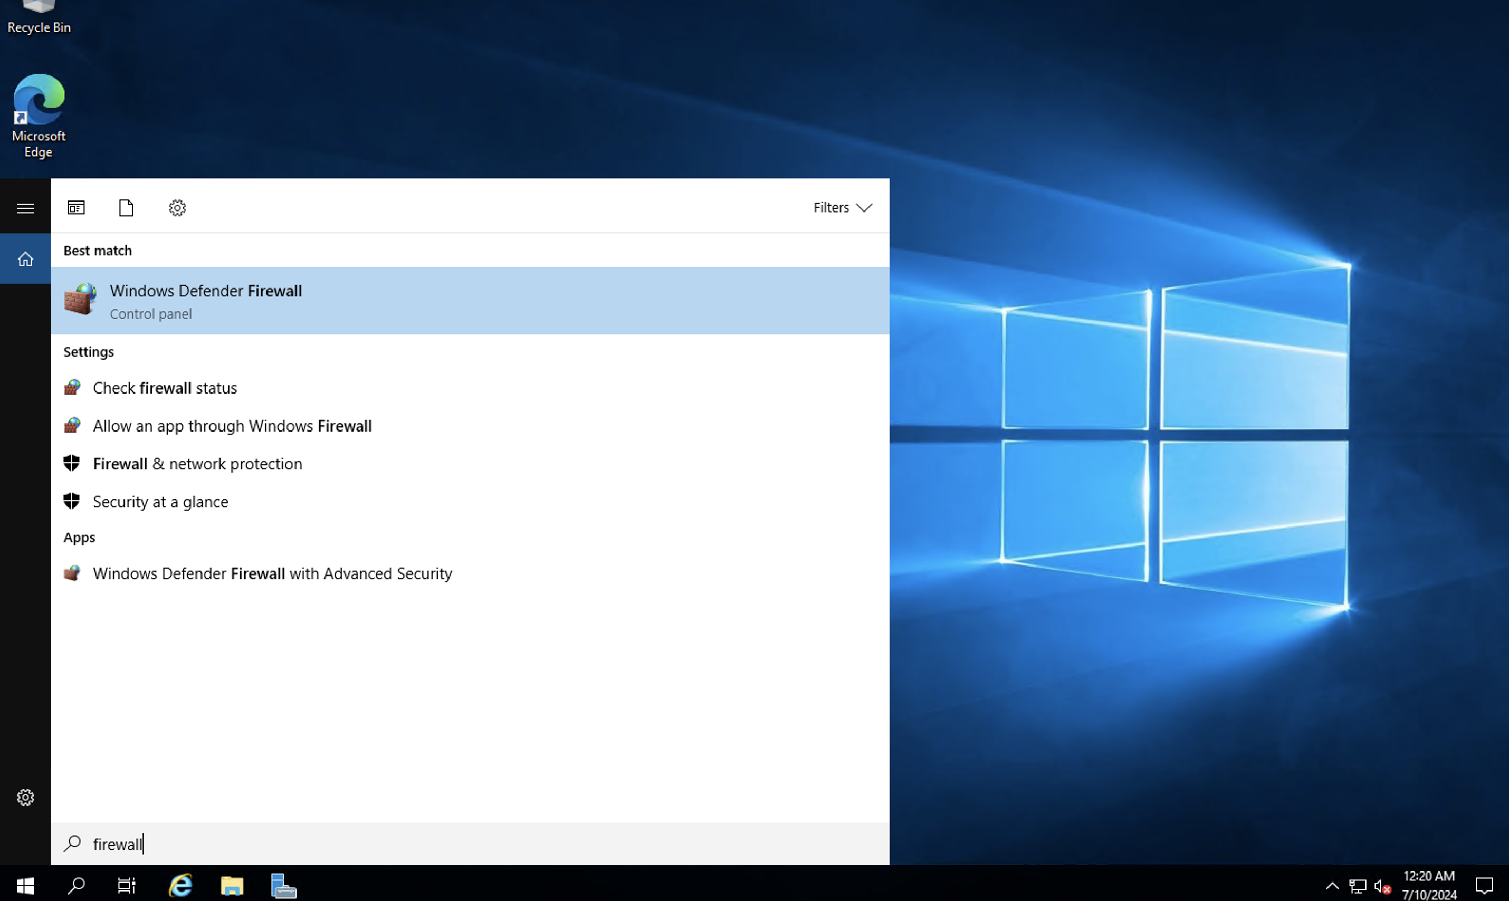Expand the Filters dropdown
1509x901 pixels.
(842, 207)
